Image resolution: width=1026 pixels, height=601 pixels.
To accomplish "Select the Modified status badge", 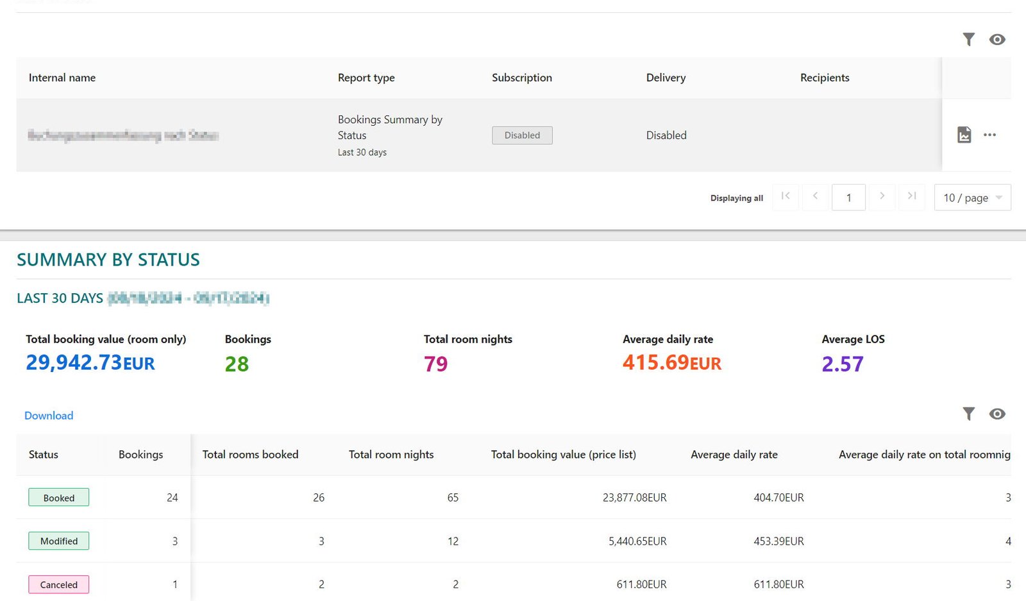I will (x=59, y=541).
